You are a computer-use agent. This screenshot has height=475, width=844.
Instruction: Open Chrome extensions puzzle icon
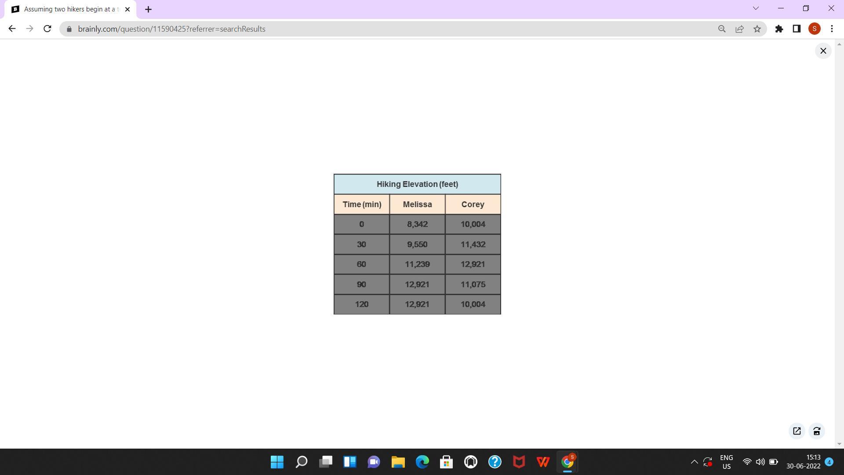[x=779, y=29]
